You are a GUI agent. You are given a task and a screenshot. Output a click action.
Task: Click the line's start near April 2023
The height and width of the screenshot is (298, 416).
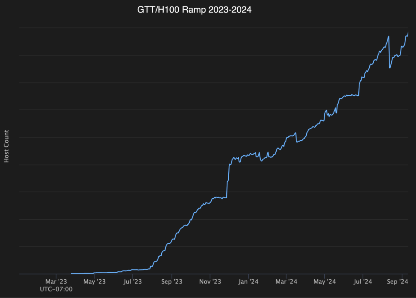(x=71, y=273)
